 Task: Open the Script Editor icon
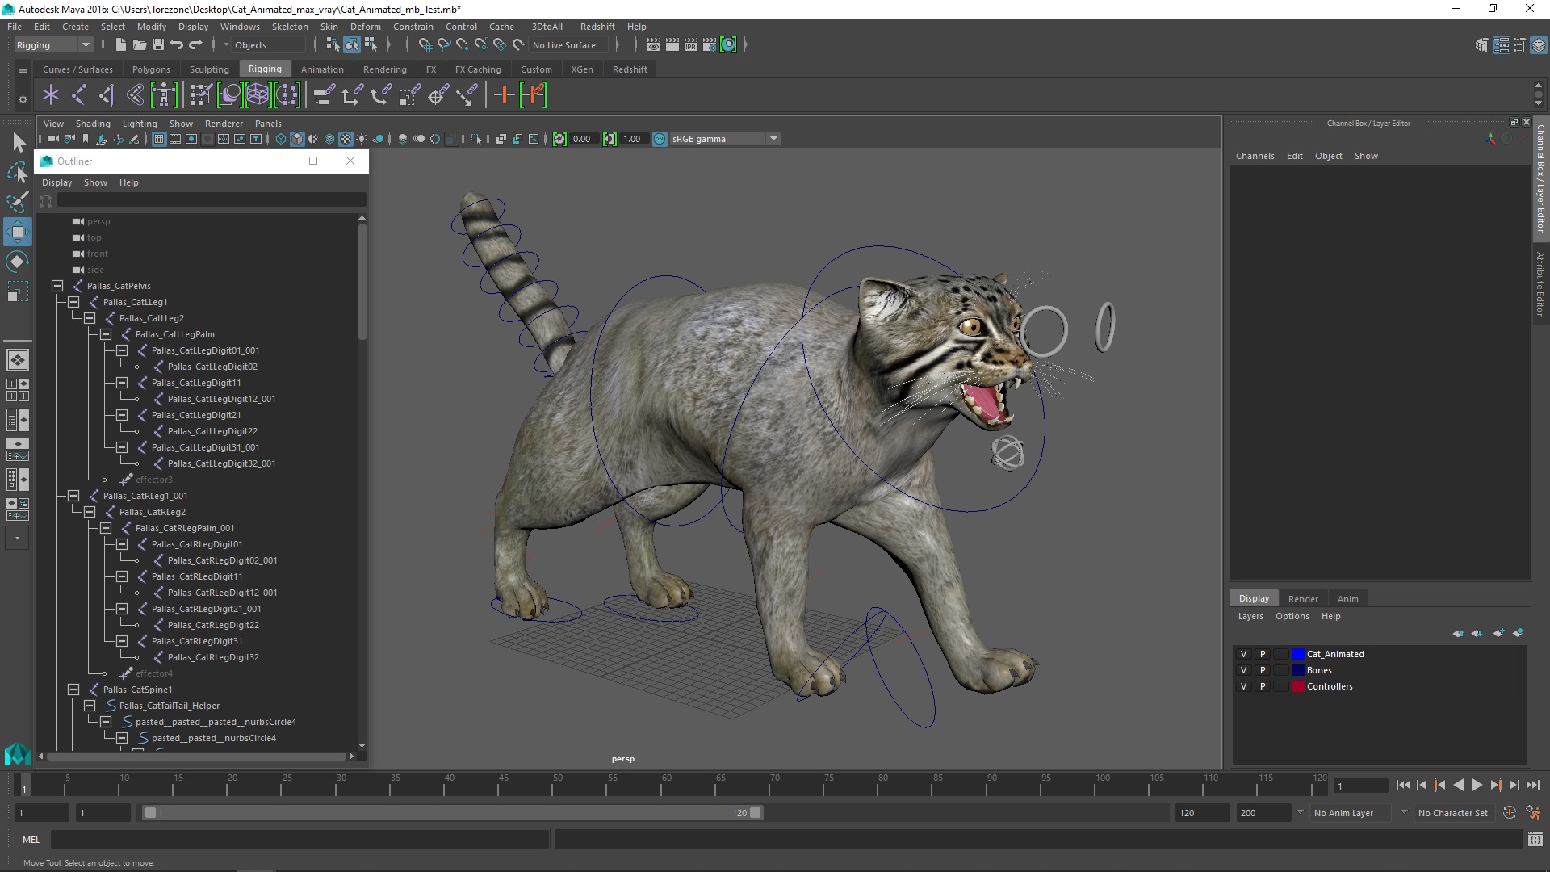click(x=1535, y=840)
